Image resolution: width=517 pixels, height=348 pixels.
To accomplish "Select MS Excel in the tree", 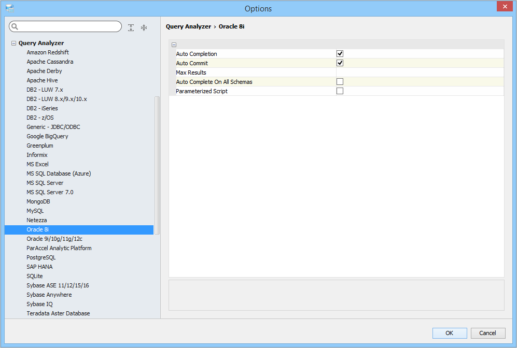I will tap(37, 164).
